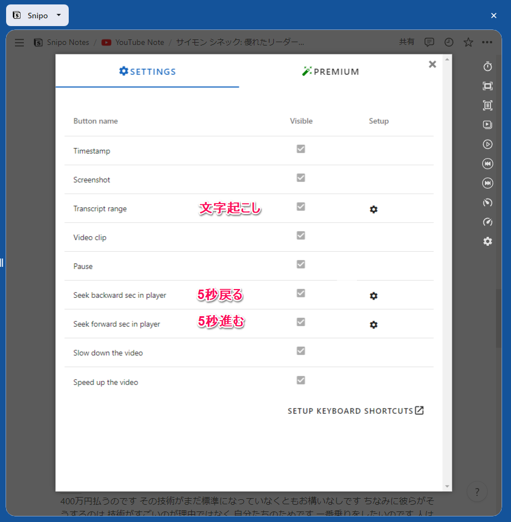
Task: Click the speed up video icon
Action: 487,222
